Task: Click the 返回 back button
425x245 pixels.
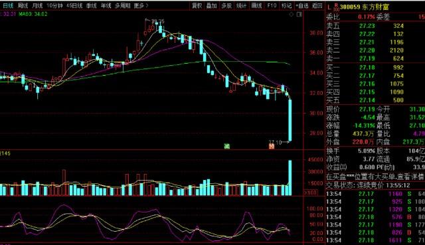Action: [317, 5]
